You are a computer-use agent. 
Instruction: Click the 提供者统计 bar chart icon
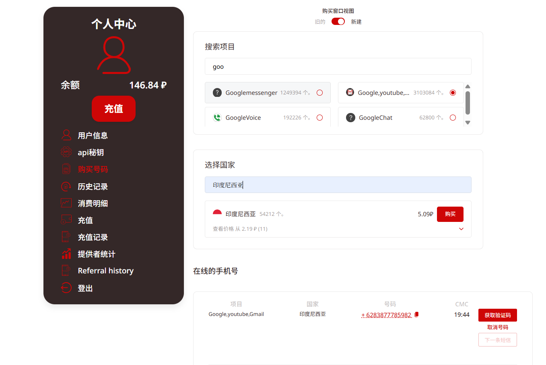click(66, 254)
